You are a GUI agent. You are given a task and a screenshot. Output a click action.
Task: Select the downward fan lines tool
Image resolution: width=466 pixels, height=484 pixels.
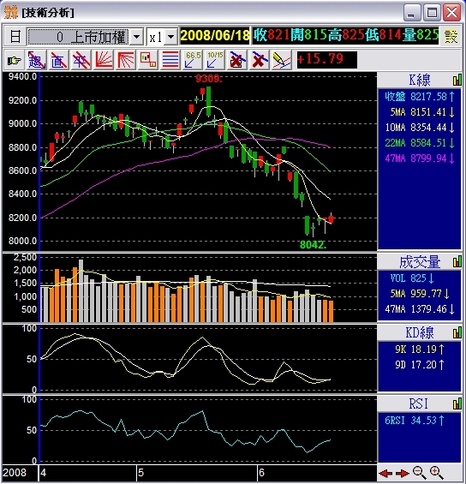126,60
